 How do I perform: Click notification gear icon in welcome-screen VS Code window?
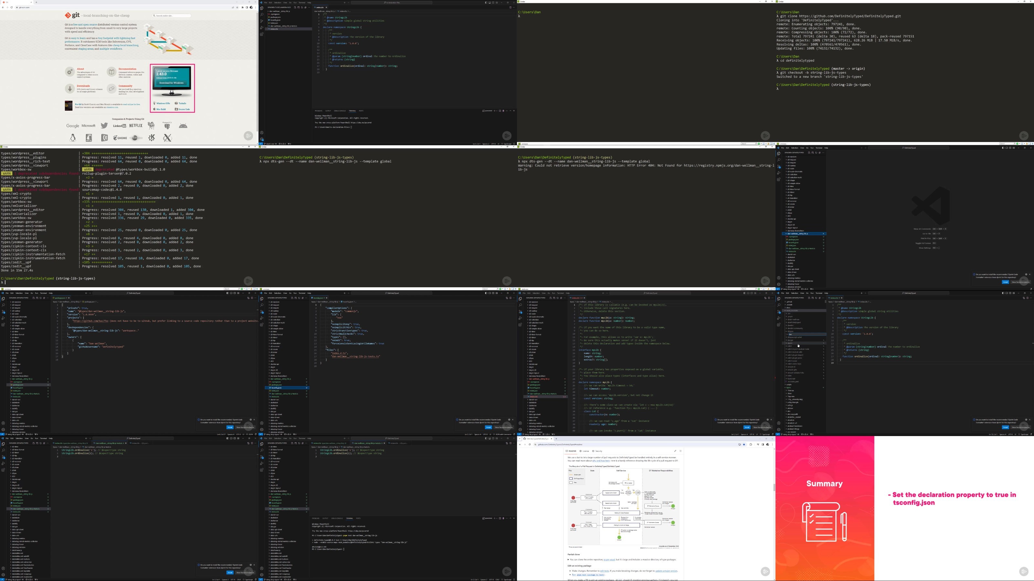click(x=1026, y=275)
